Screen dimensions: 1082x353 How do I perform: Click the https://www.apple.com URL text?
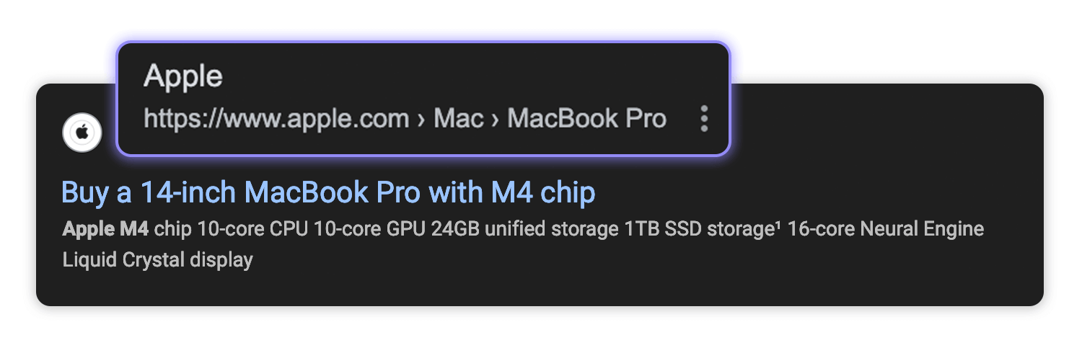pyautogui.click(x=276, y=119)
